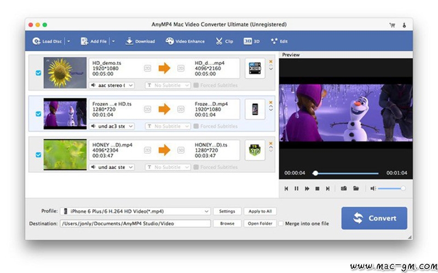Select the Frozen video thumbnail

(x=65, y=114)
